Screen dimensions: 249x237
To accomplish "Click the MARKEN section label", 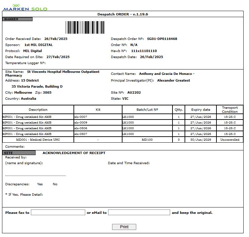I will (x=17, y=19).
